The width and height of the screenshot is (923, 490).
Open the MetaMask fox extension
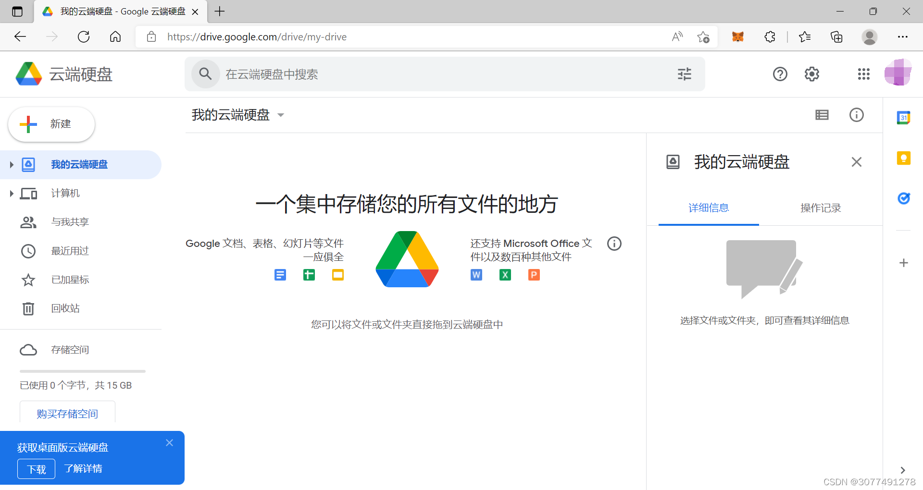[737, 37]
